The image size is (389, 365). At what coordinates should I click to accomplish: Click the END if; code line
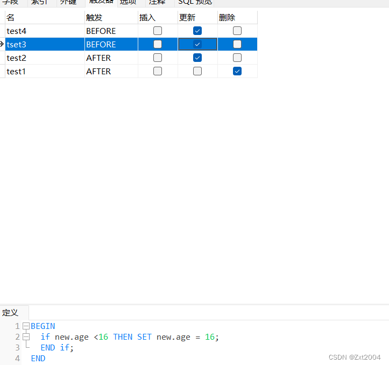(x=57, y=348)
